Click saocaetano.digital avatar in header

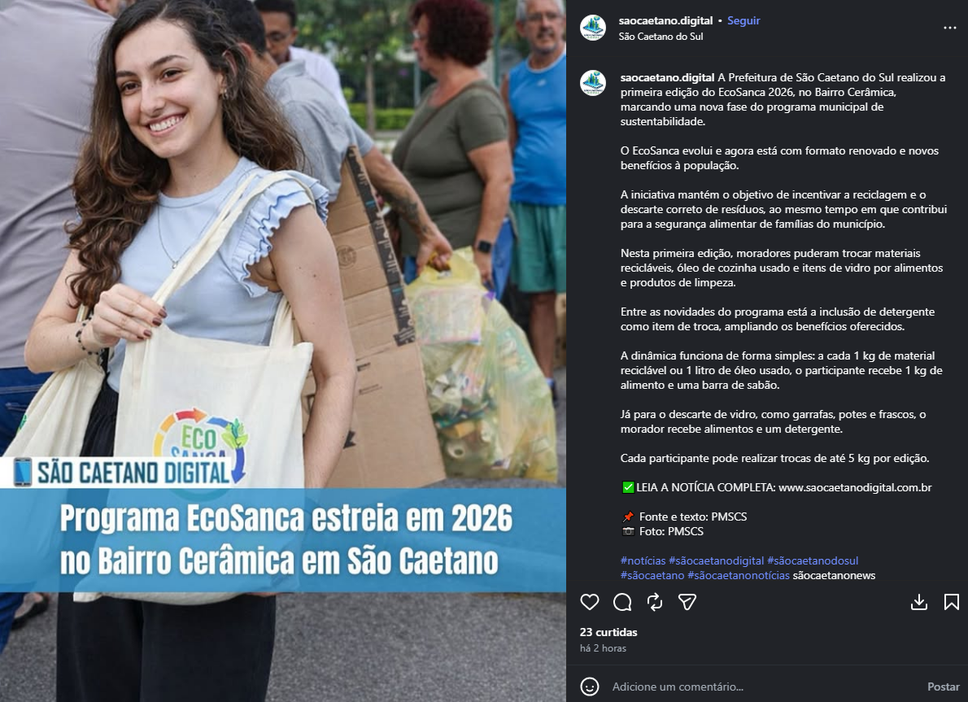coord(593,28)
